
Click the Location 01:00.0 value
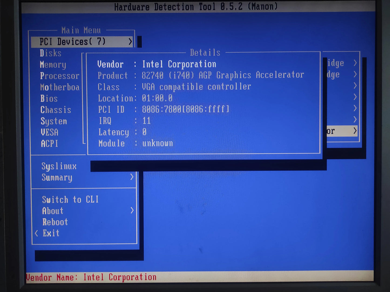tap(157, 98)
